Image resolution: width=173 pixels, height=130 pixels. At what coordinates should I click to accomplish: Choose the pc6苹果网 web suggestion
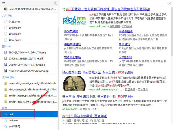click(x=14, y=127)
